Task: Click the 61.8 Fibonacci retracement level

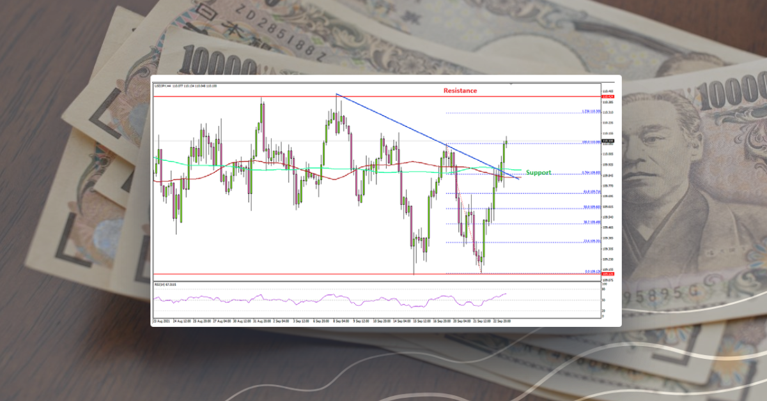Action: tap(543, 192)
